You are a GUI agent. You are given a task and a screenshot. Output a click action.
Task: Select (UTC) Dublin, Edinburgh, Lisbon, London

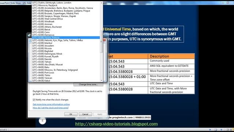(x=66, y=3)
